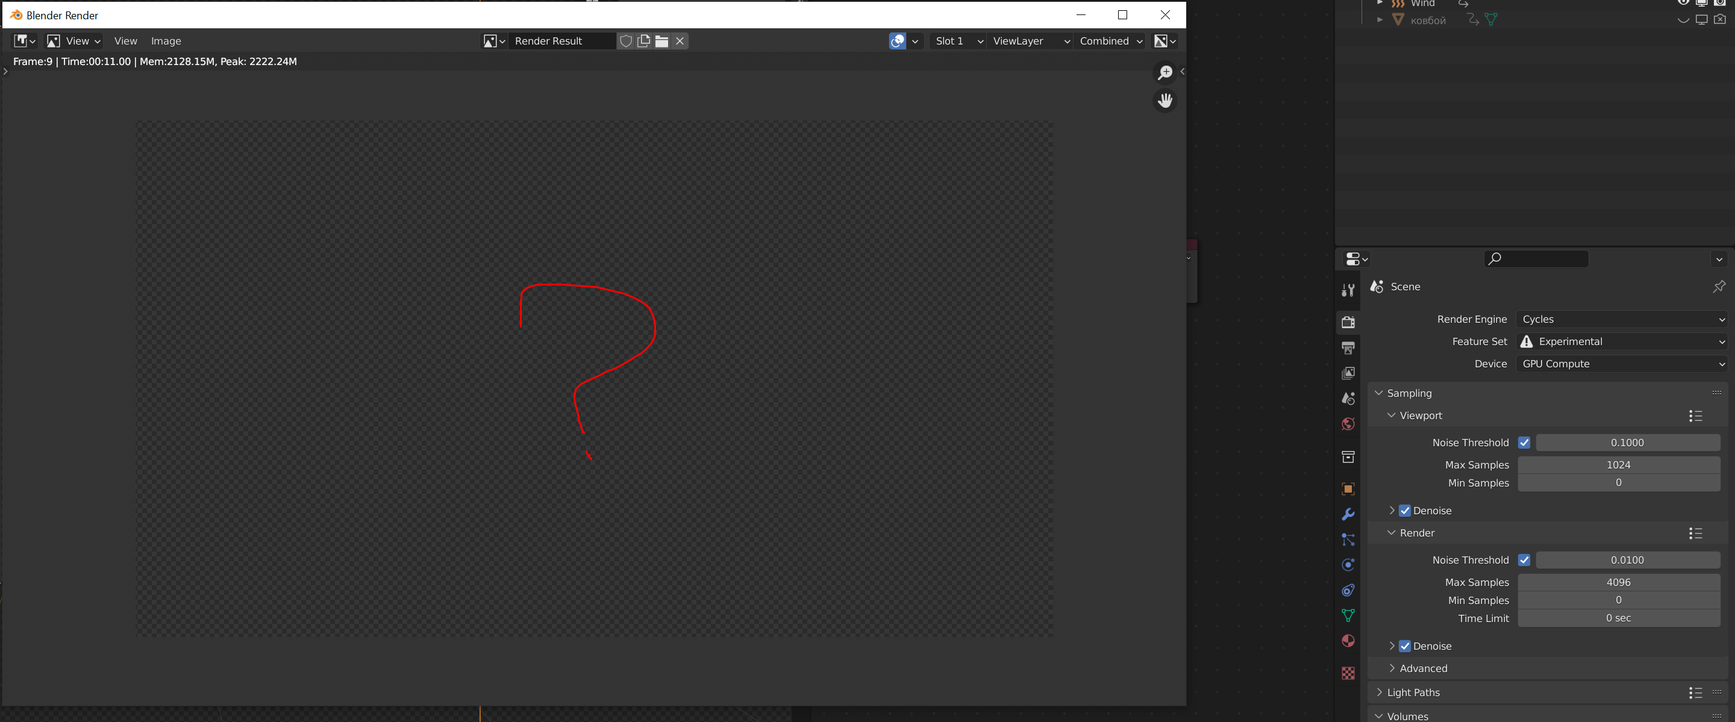The width and height of the screenshot is (1735, 722).
Task: Open the Output properties tab (printer icon)
Action: click(1348, 347)
